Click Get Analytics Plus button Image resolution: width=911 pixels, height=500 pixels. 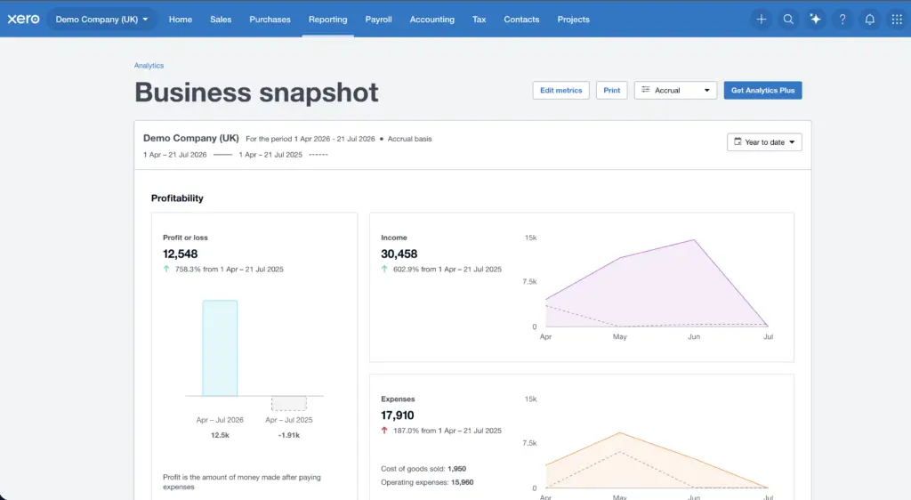point(762,90)
